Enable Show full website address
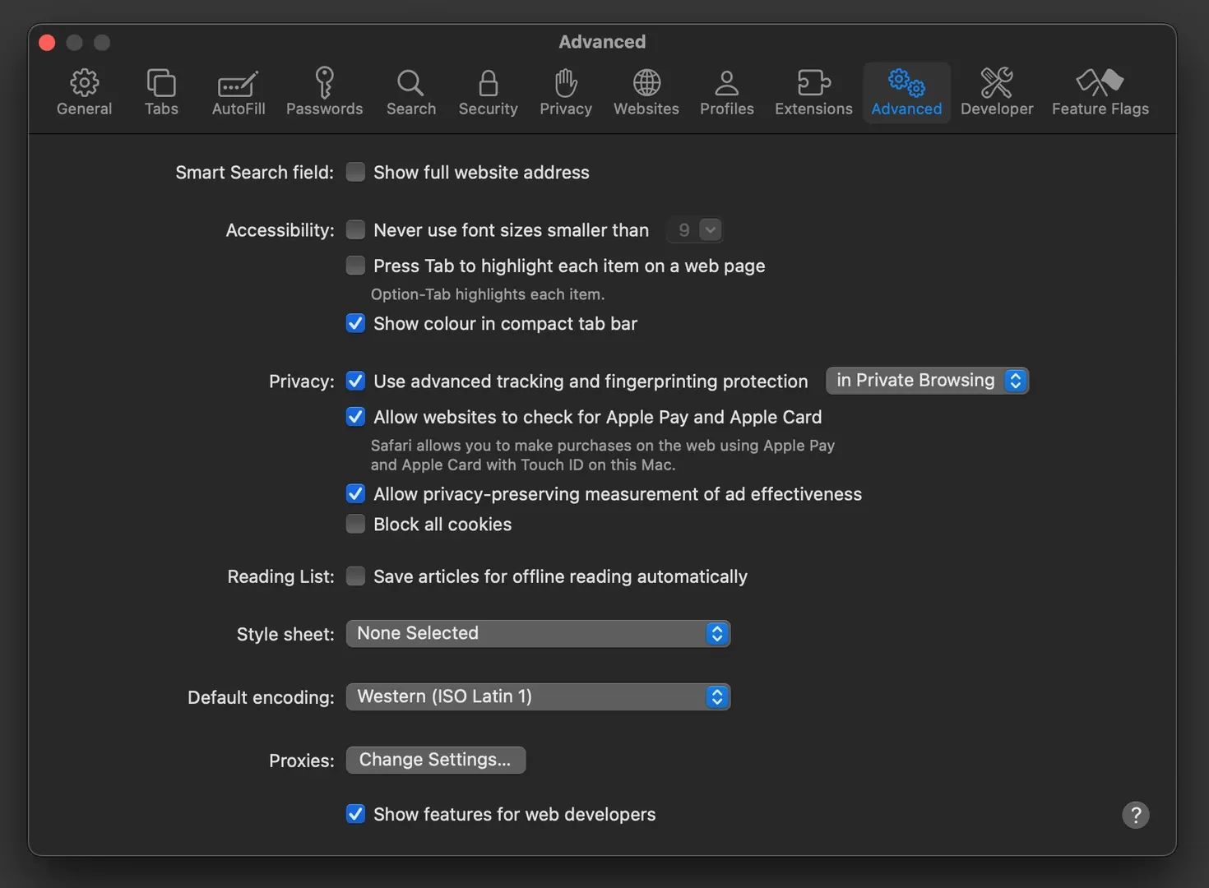This screenshot has width=1209, height=888. click(355, 172)
